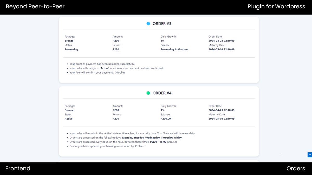Click the Processing Activation balance text

pos(174,49)
